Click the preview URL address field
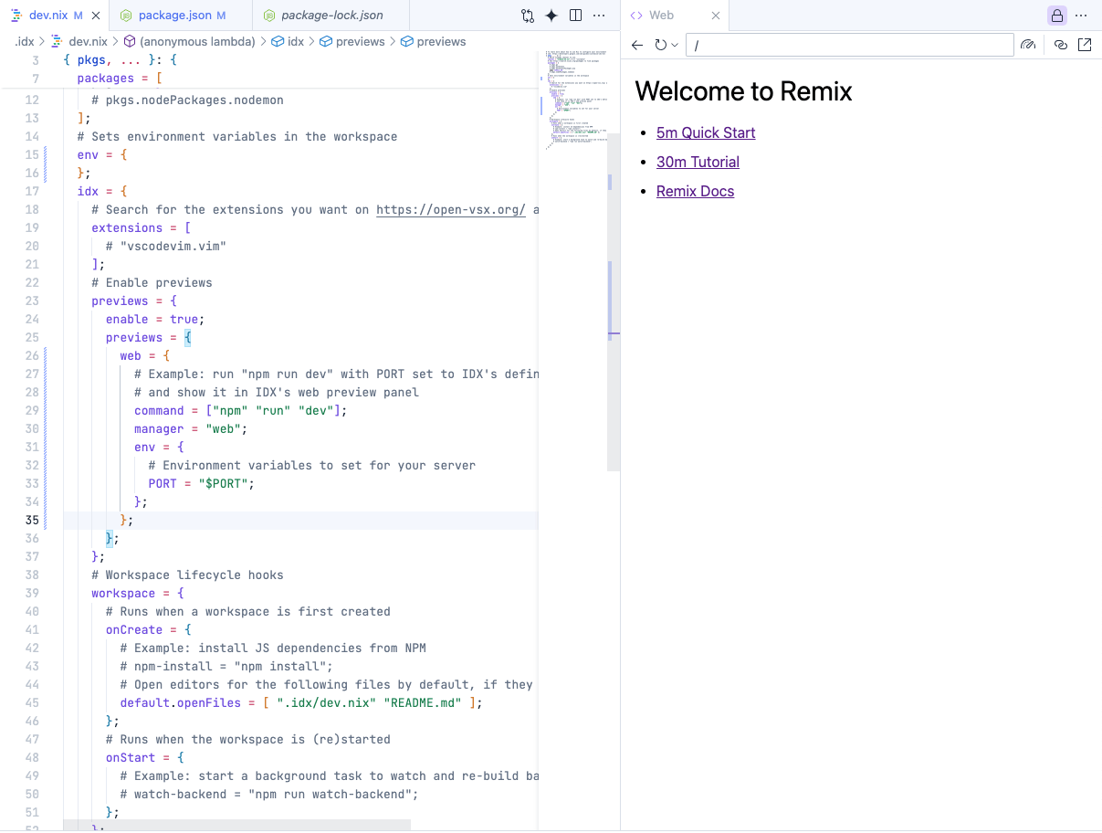Screen dimensions: 1102x833 click(x=849, y=45)
